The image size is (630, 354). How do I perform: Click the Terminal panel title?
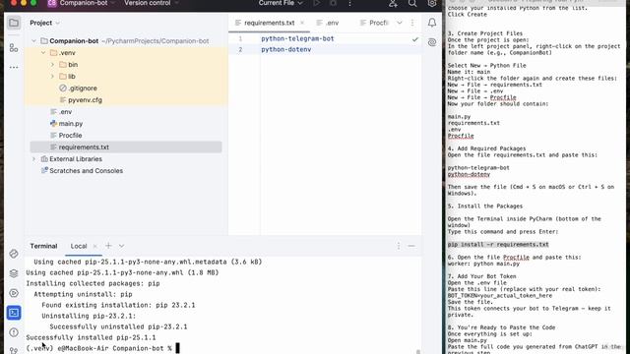click(x=43, y=246)
